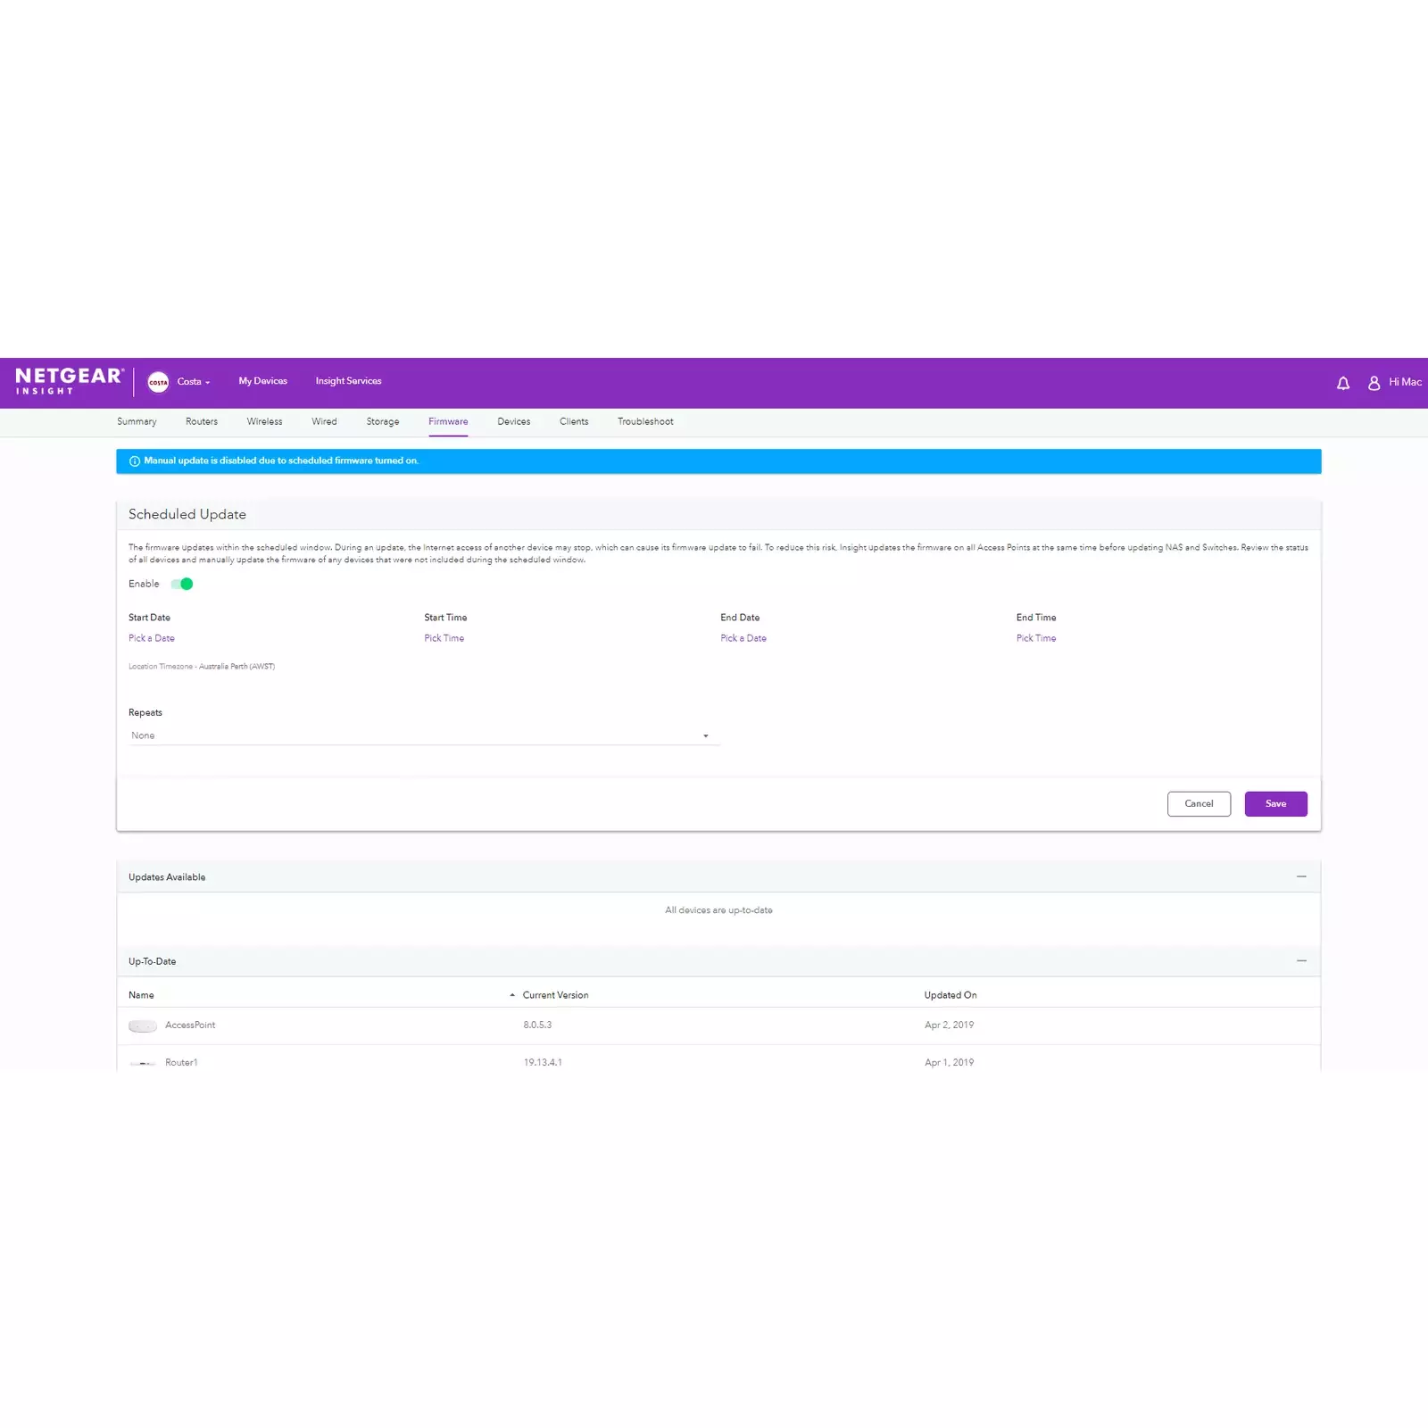Click the info icon in blue banner
This screenshot has height=1428, width=1428.
pyautogui.click(x=135, y=461)
